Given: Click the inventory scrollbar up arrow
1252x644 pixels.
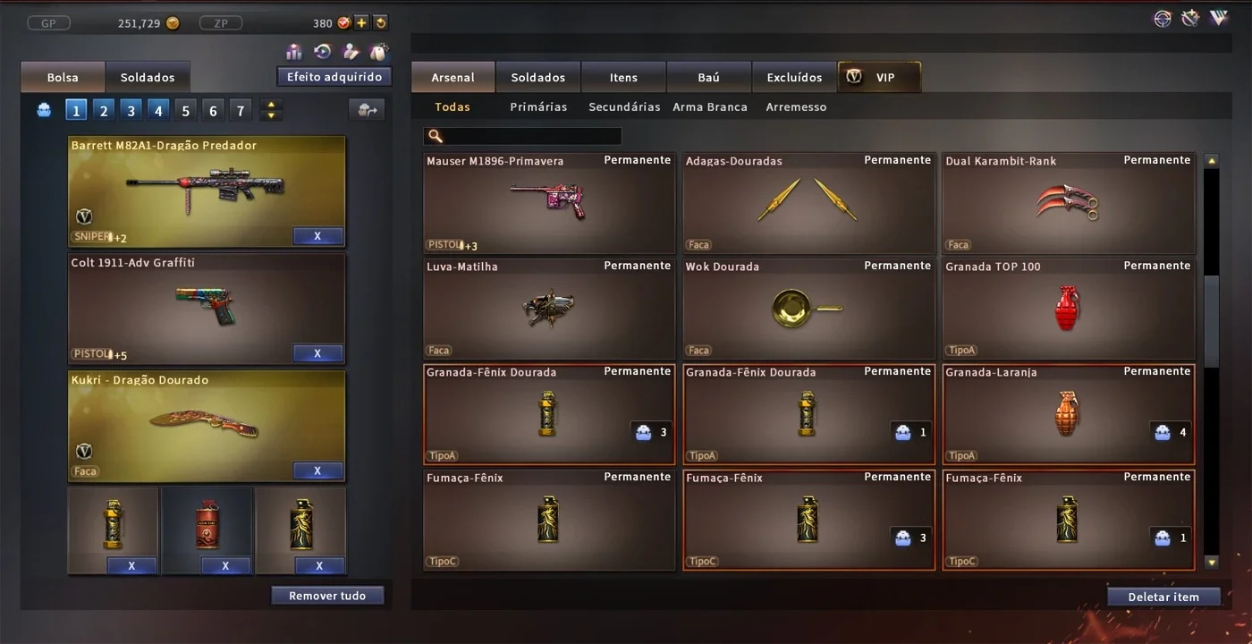Looking at the screenshot, I should [x=1212, y=162].
